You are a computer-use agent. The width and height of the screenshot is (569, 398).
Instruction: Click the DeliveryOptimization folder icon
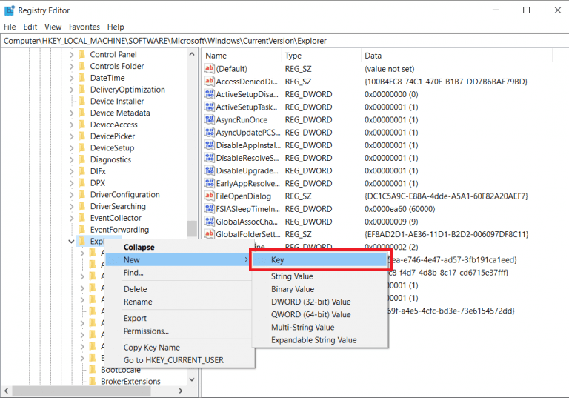82,90
